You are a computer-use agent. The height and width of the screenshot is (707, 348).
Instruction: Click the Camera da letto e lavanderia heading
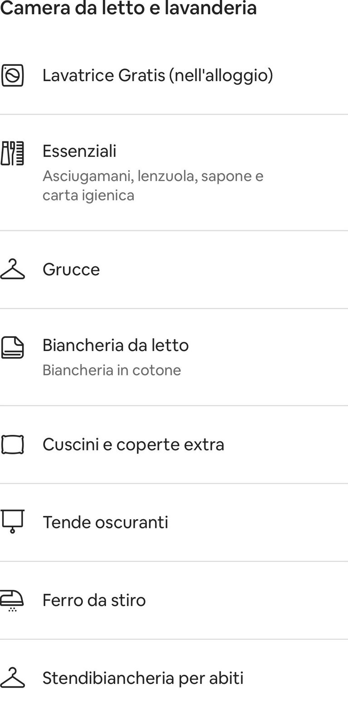coord(128,8)
